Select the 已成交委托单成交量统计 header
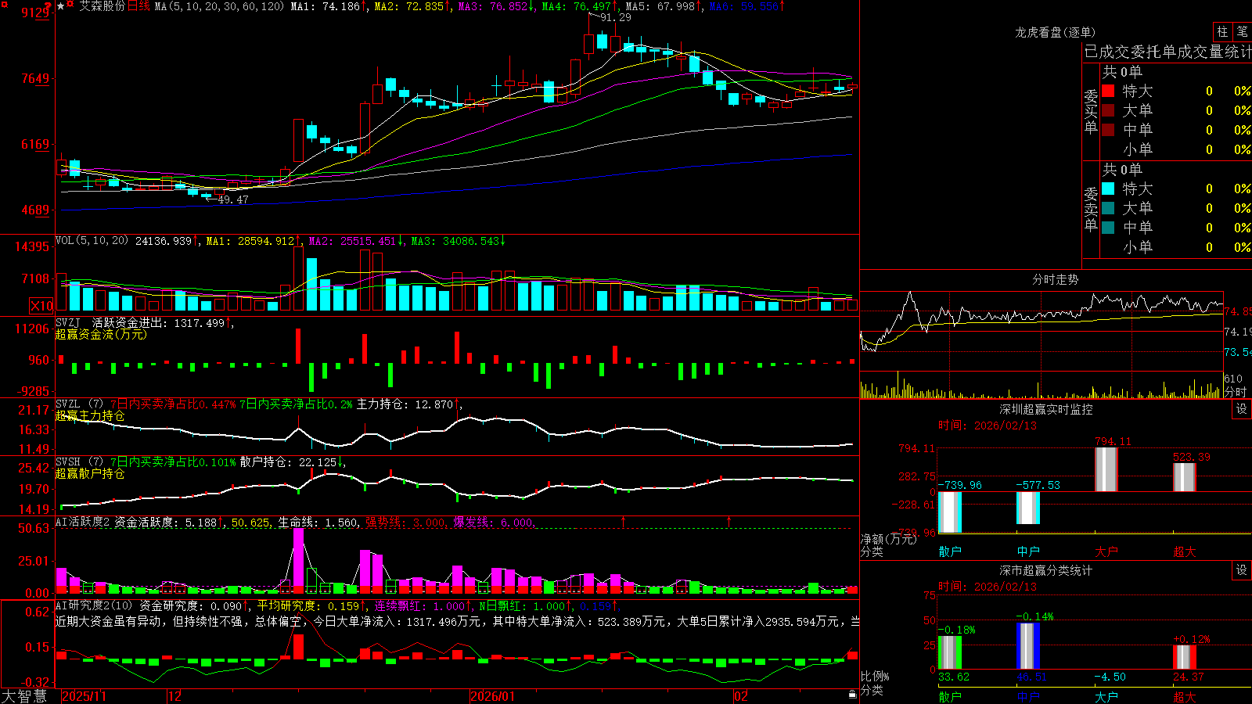The width and height of the screenshot is (1252, 704). 1167,52
